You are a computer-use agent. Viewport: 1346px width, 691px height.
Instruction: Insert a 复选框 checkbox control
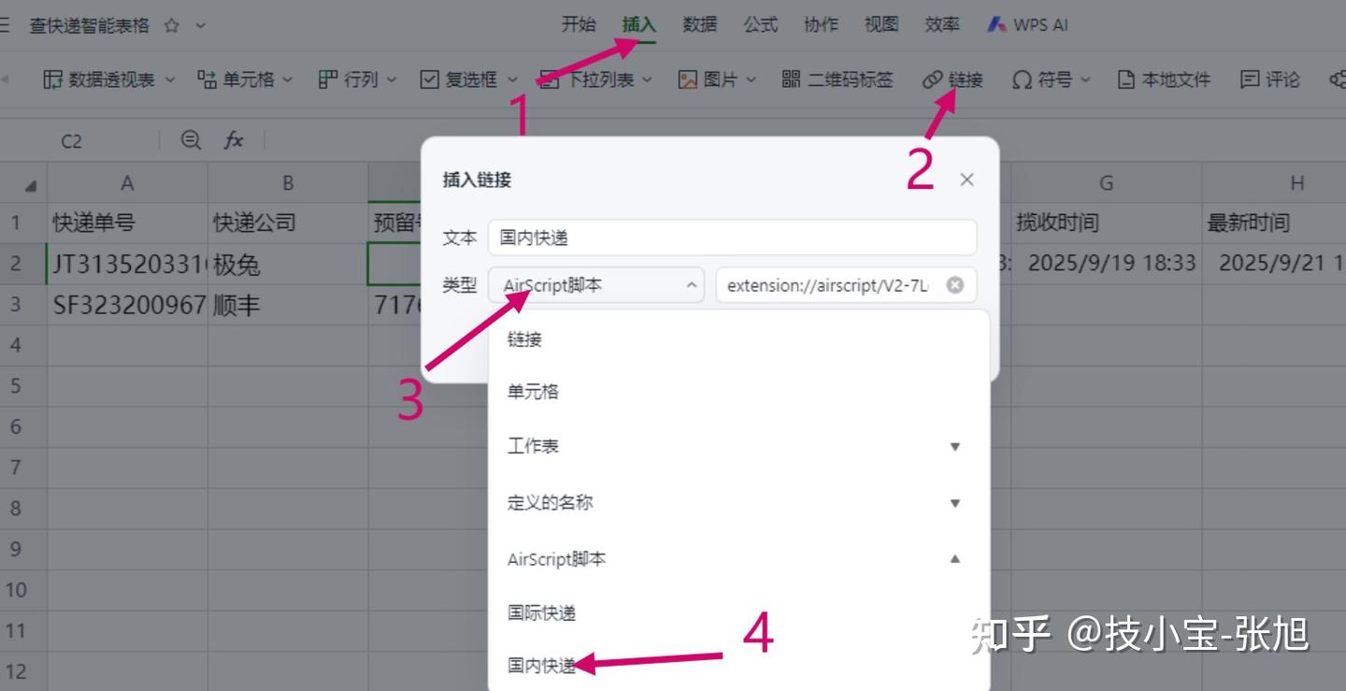(x=470, y=79)
